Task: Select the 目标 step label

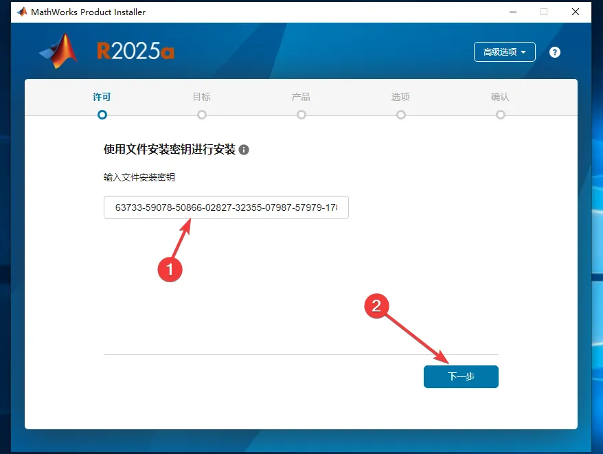Action: coord(202,97)
